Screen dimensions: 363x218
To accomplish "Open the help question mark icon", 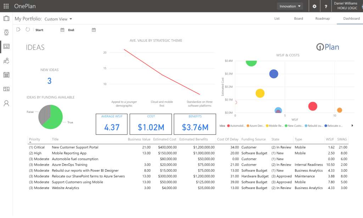I will point(326,6).
